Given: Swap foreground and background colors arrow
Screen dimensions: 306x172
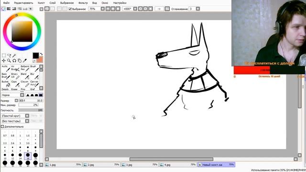Looking at the screenshot, I should [x=41, y=54].
